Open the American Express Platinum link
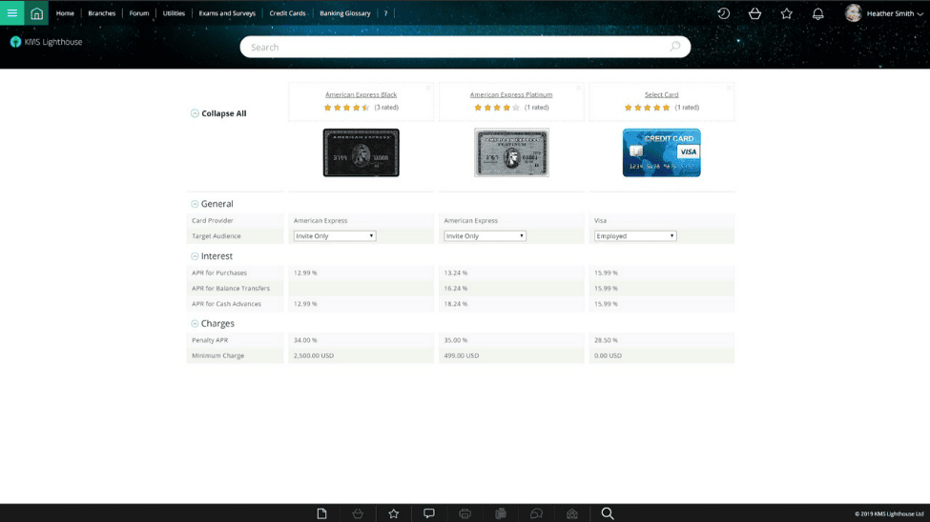The image size is (930, 522). tap(511, 95)
